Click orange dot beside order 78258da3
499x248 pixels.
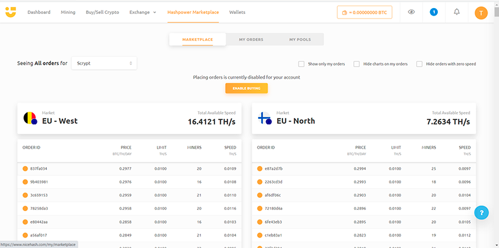click(25, 209)
